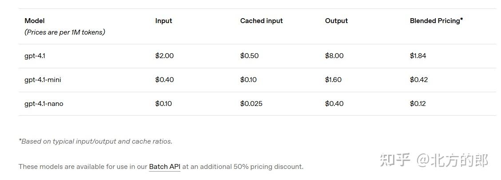The width and height of the screenshot is (501, 180).
Task: Select the gpt-4.1-nano model name
Action: tap(44, 104)
